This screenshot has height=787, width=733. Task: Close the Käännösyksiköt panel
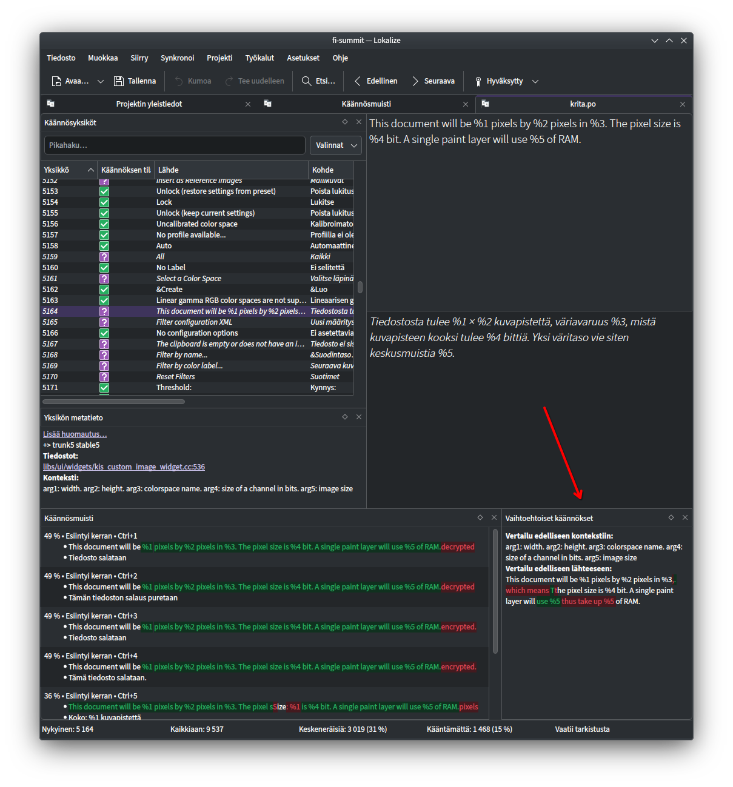pyautogui.click(x=359, y=122)
